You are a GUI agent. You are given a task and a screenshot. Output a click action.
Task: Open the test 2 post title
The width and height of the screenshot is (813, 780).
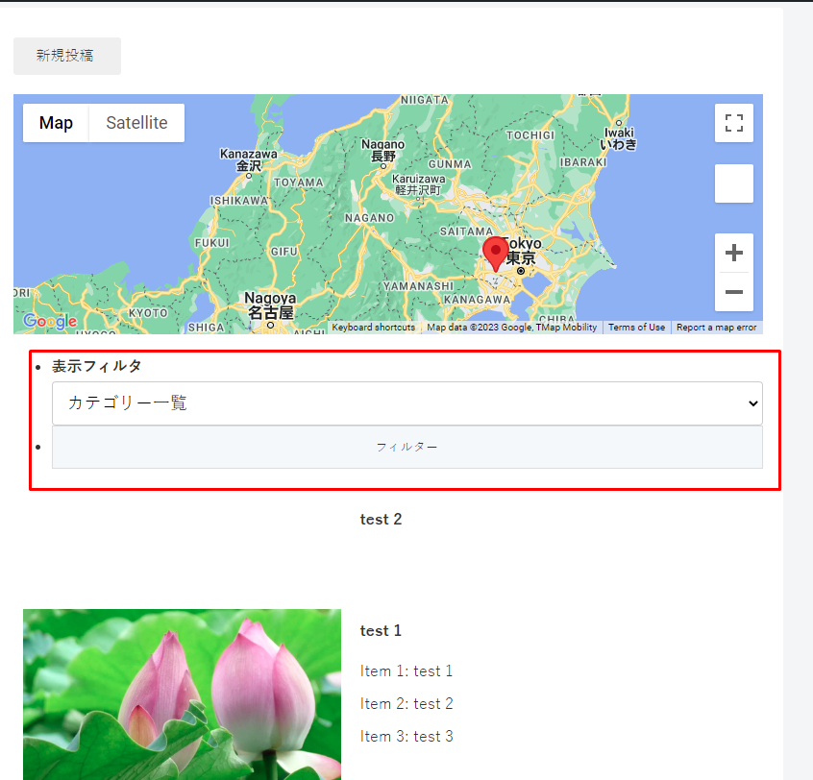pyautogui.click(x=382, y=520)
